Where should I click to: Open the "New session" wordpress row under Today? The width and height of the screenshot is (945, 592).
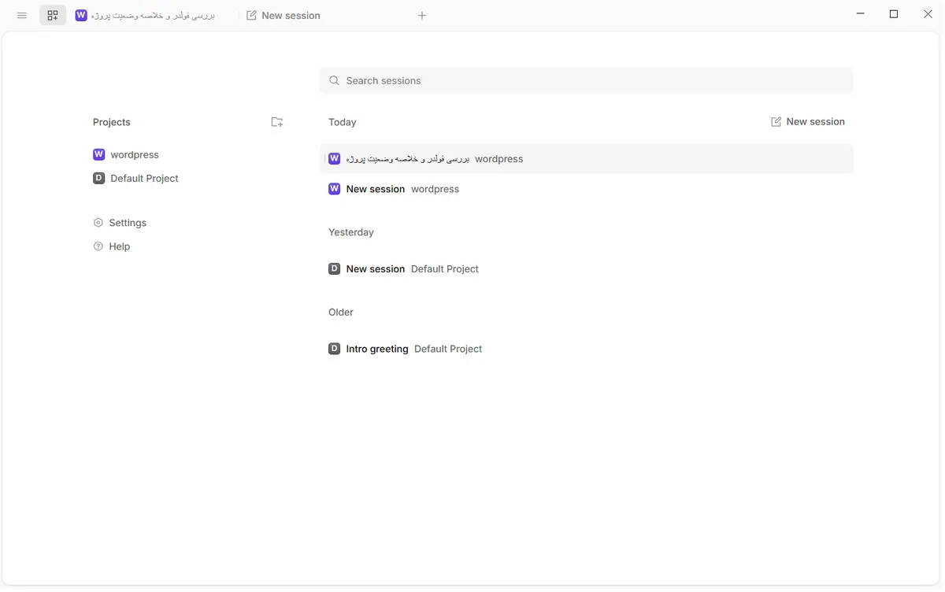click(586, 189)
